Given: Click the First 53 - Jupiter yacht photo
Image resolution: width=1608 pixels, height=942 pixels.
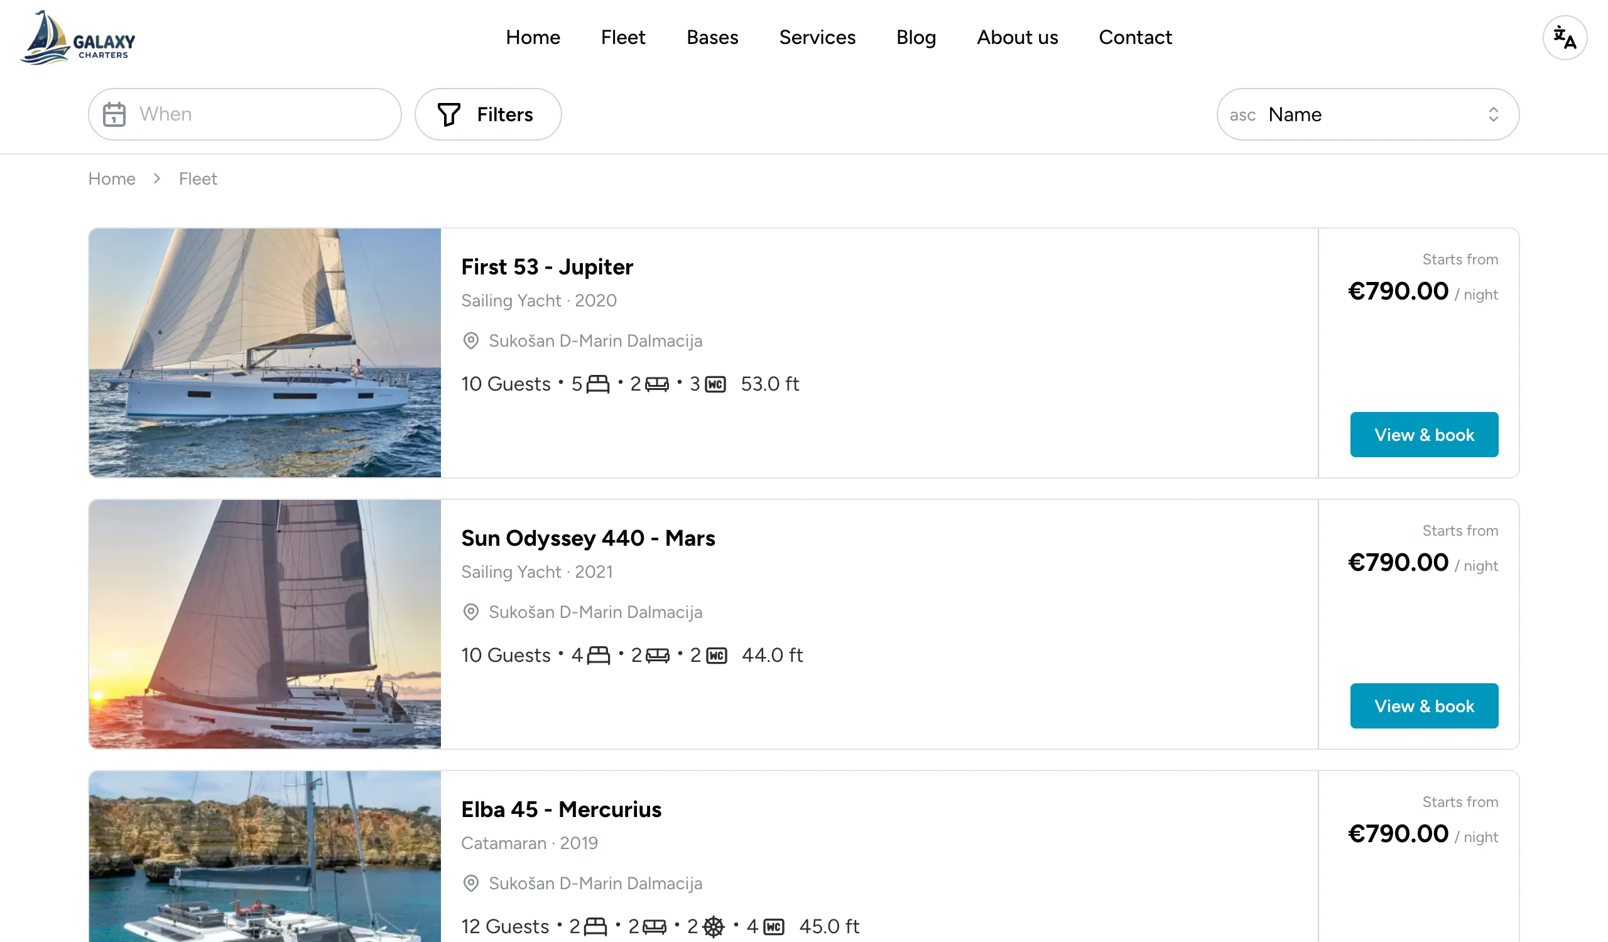Looking at the screenshot, I should (x=265, y=353).
